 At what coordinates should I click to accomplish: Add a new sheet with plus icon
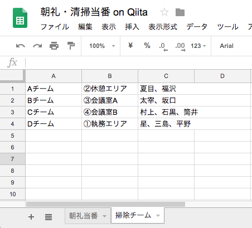(31, 217)
